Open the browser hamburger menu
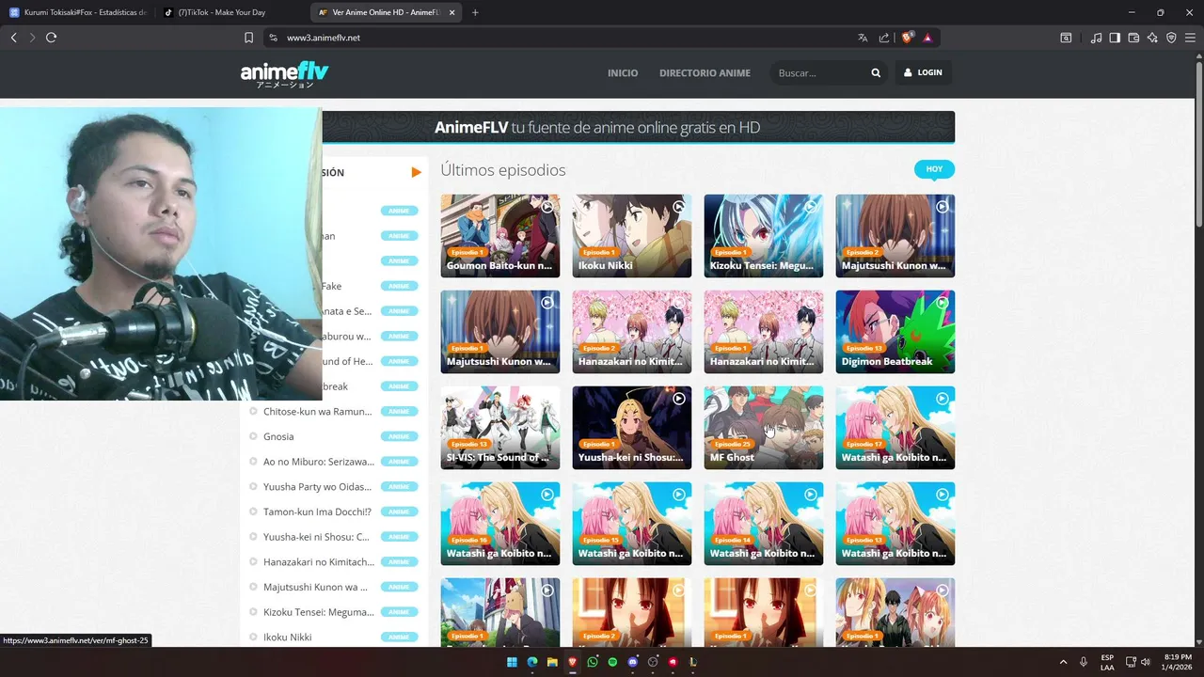Viewport: 1204px width, 677px height. 1190,38
